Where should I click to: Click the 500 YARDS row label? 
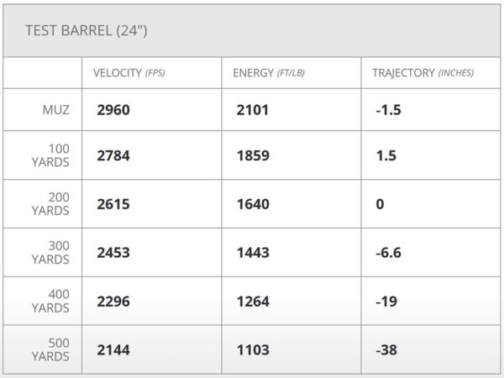pyautogui.click(x=52, y=350)
